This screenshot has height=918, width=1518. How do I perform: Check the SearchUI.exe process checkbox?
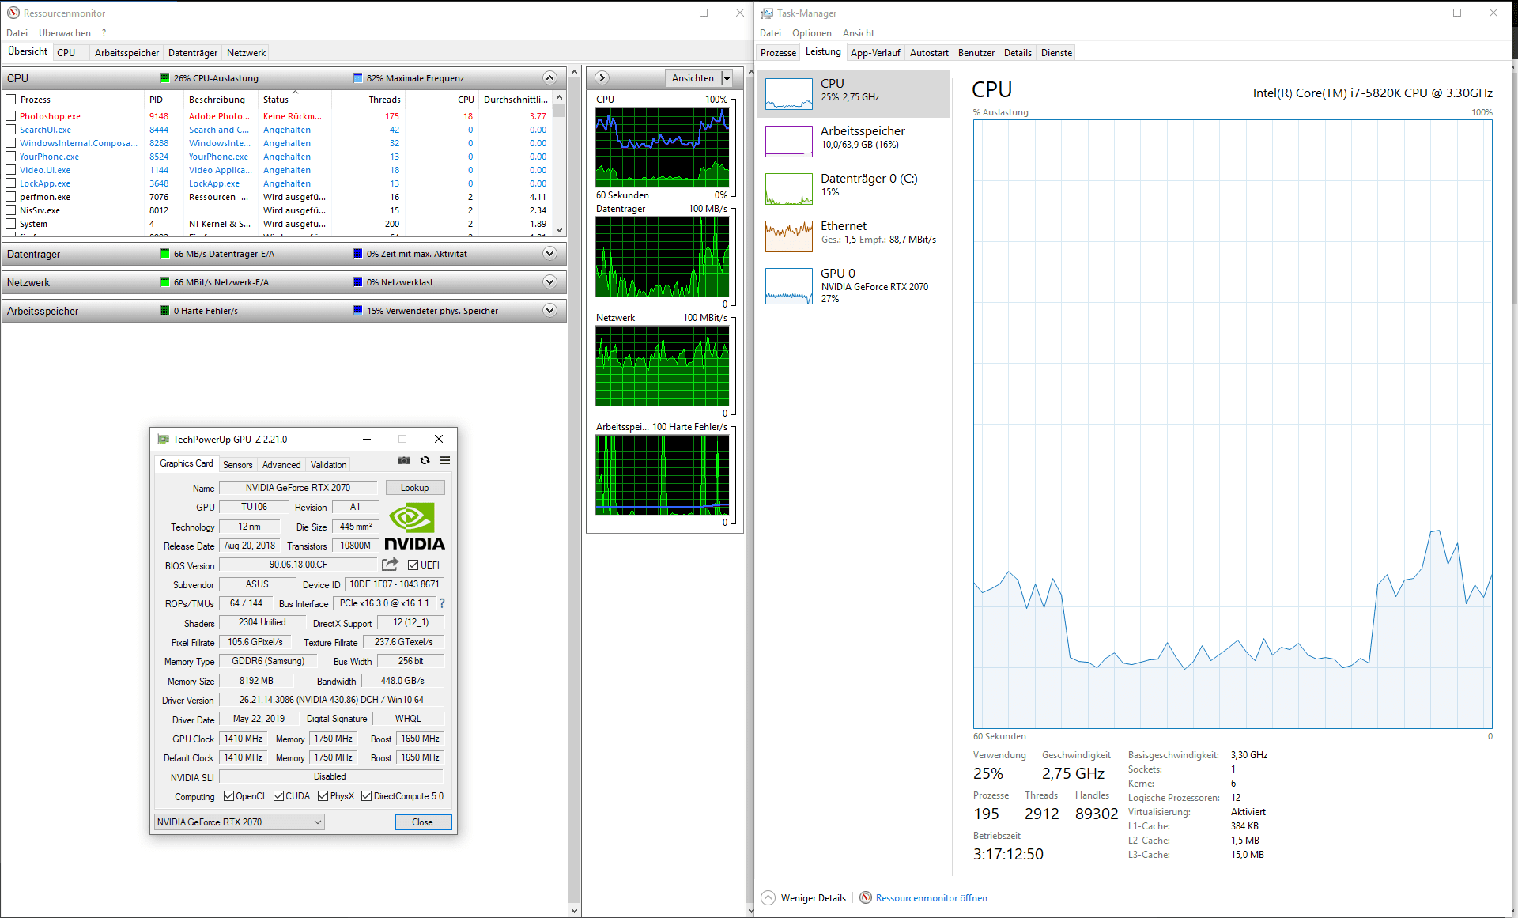click(11, 130)
